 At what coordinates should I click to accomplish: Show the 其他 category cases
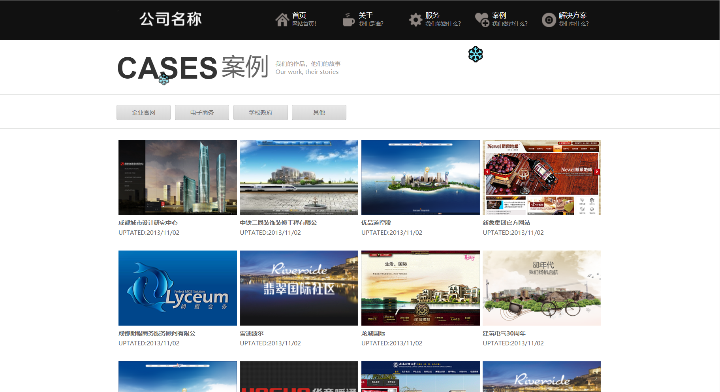pyautogui.click(x=319, y=113)
